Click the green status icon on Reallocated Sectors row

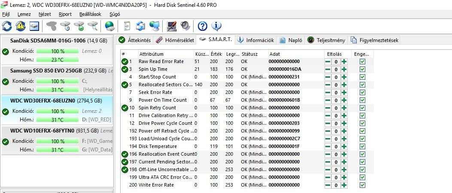[x=124, y=84]
